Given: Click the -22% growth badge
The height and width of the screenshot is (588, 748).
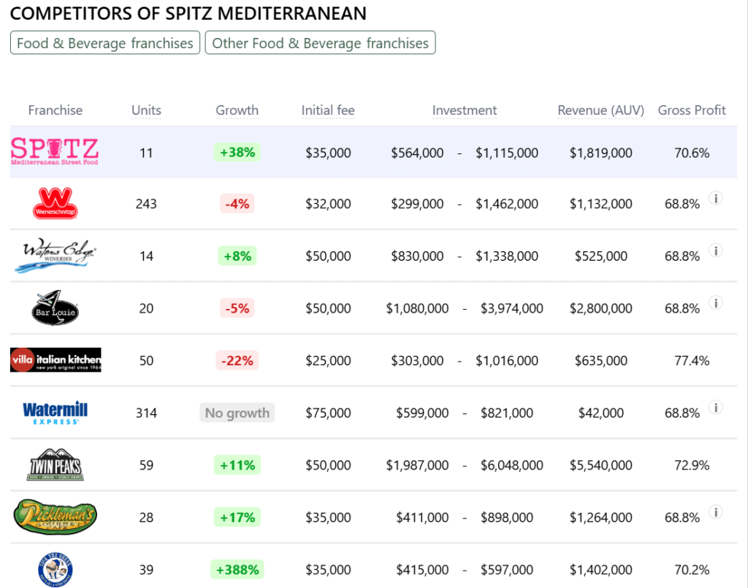Looking at the screenshot, I should (x=237, y=360).
